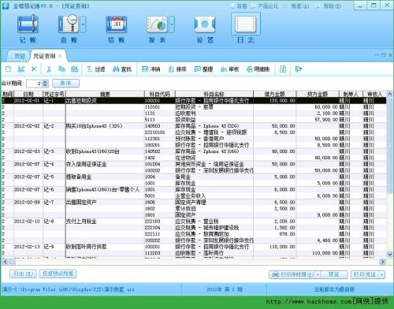Open the 结账 calendar module icon

point(117,24)
